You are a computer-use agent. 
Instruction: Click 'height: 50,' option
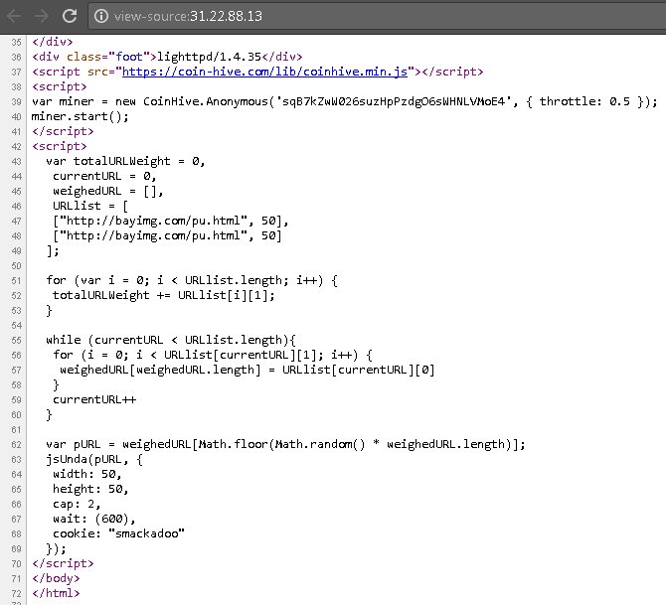point(90,489)
